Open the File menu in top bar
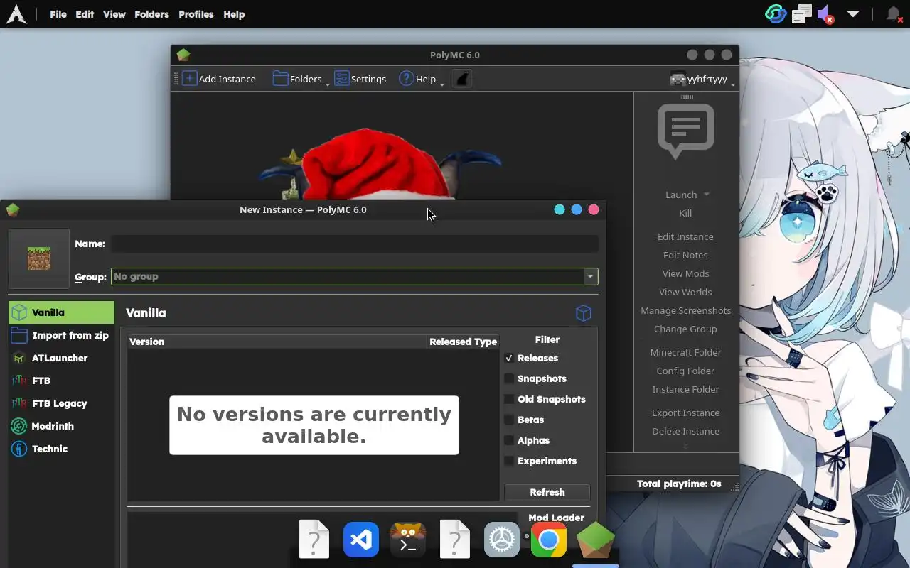 58,14
